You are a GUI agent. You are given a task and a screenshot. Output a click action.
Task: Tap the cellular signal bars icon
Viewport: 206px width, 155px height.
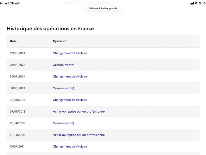pos(192,3)
